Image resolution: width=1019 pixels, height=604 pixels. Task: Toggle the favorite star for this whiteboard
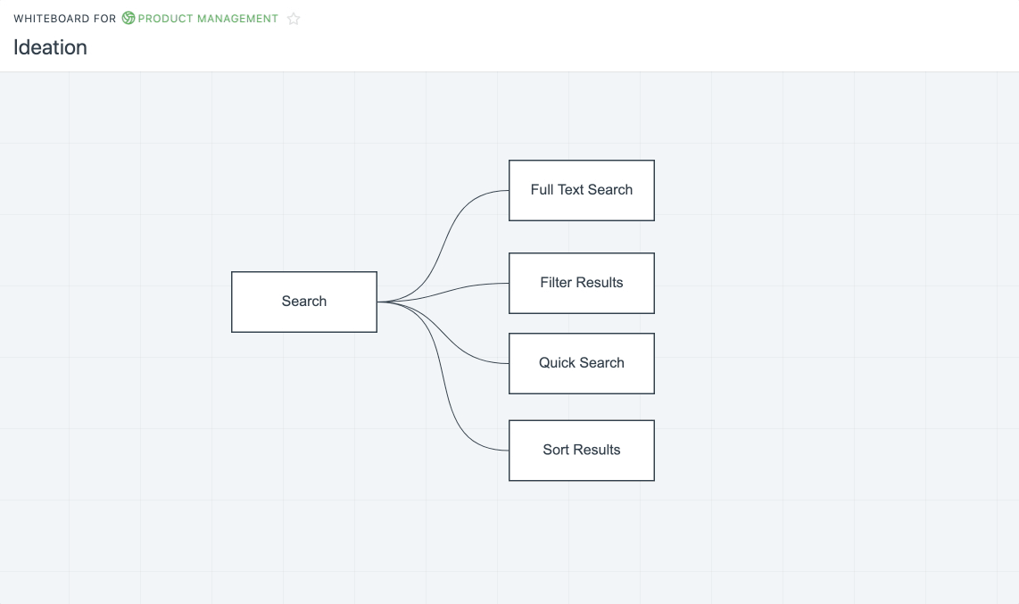294,18
